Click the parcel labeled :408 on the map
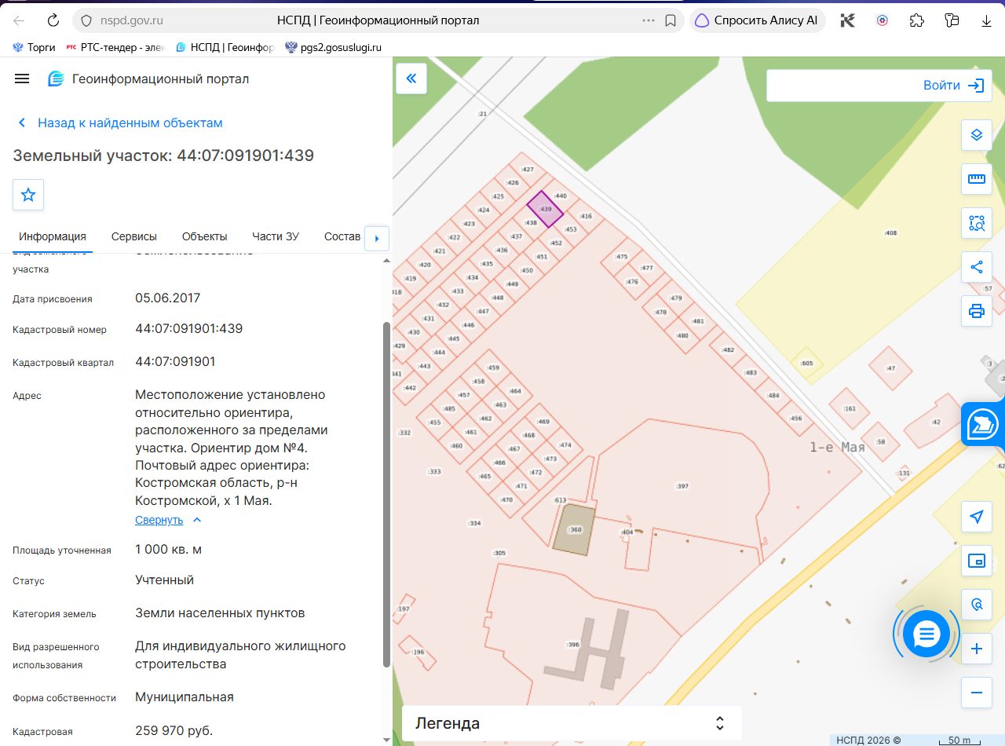The image size is (1005, 746). pyautogui.click(x=890, y=233)
